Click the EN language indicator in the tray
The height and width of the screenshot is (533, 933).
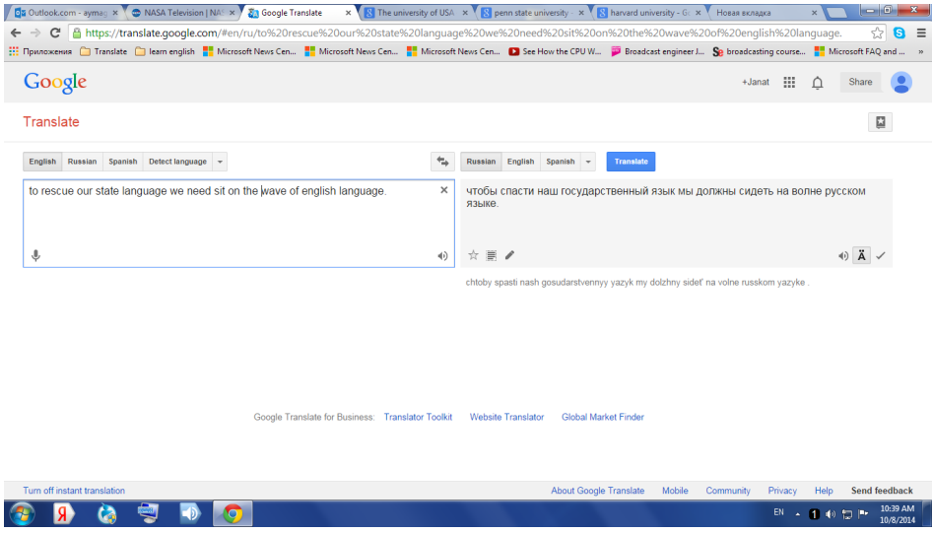click(x=778, y=512)
